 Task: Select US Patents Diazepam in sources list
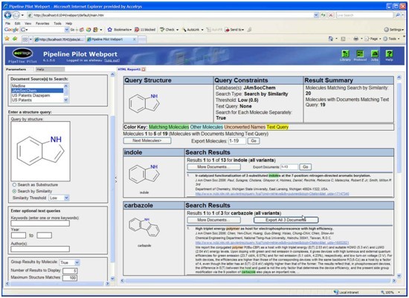(37, 95)
